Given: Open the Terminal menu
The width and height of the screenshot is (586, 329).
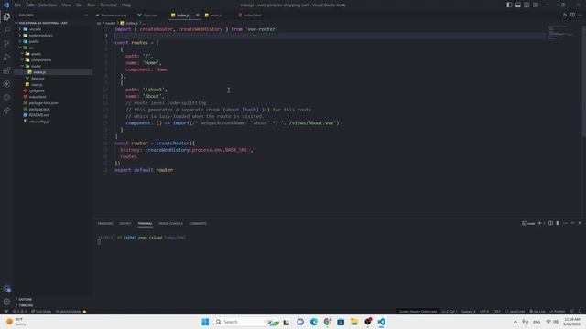Looking at the screenshot, I should [x=108, y=5].
